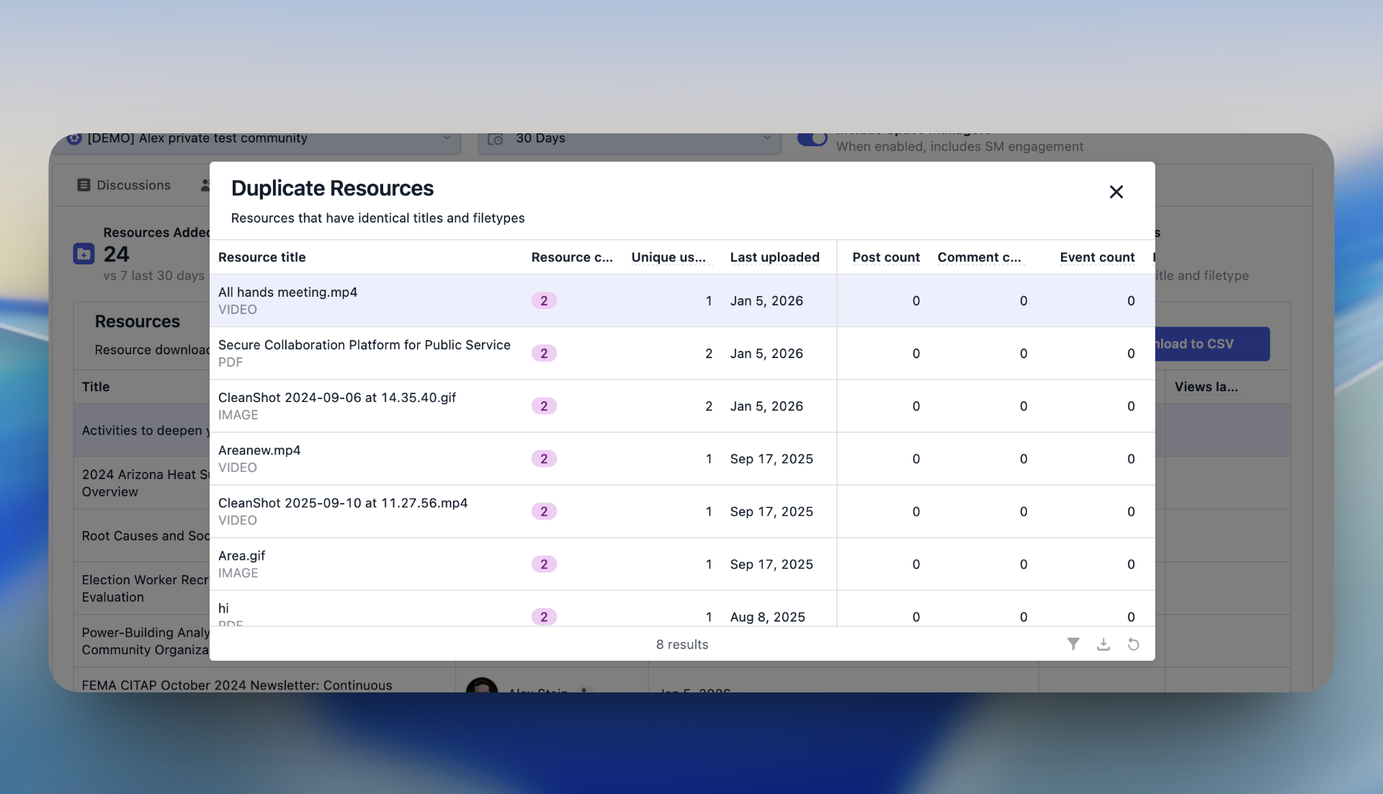The image size is (1383, 794).
Task: Click the Resources Added folder icon
Action: coord(84,254)
